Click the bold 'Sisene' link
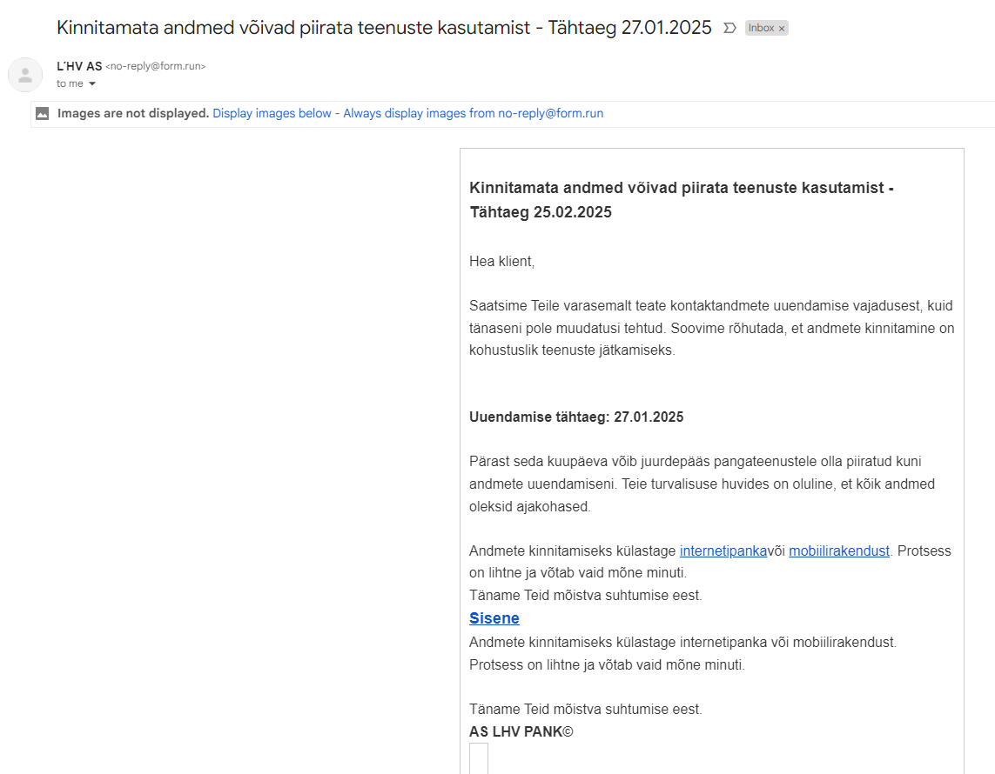Screen dimensions: 995x774 coord(494,618)
